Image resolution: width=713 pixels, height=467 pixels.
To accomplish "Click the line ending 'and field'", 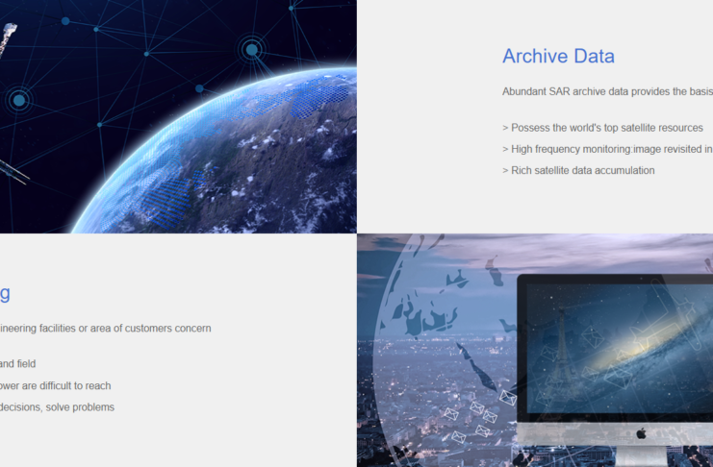I will [17, 364].
